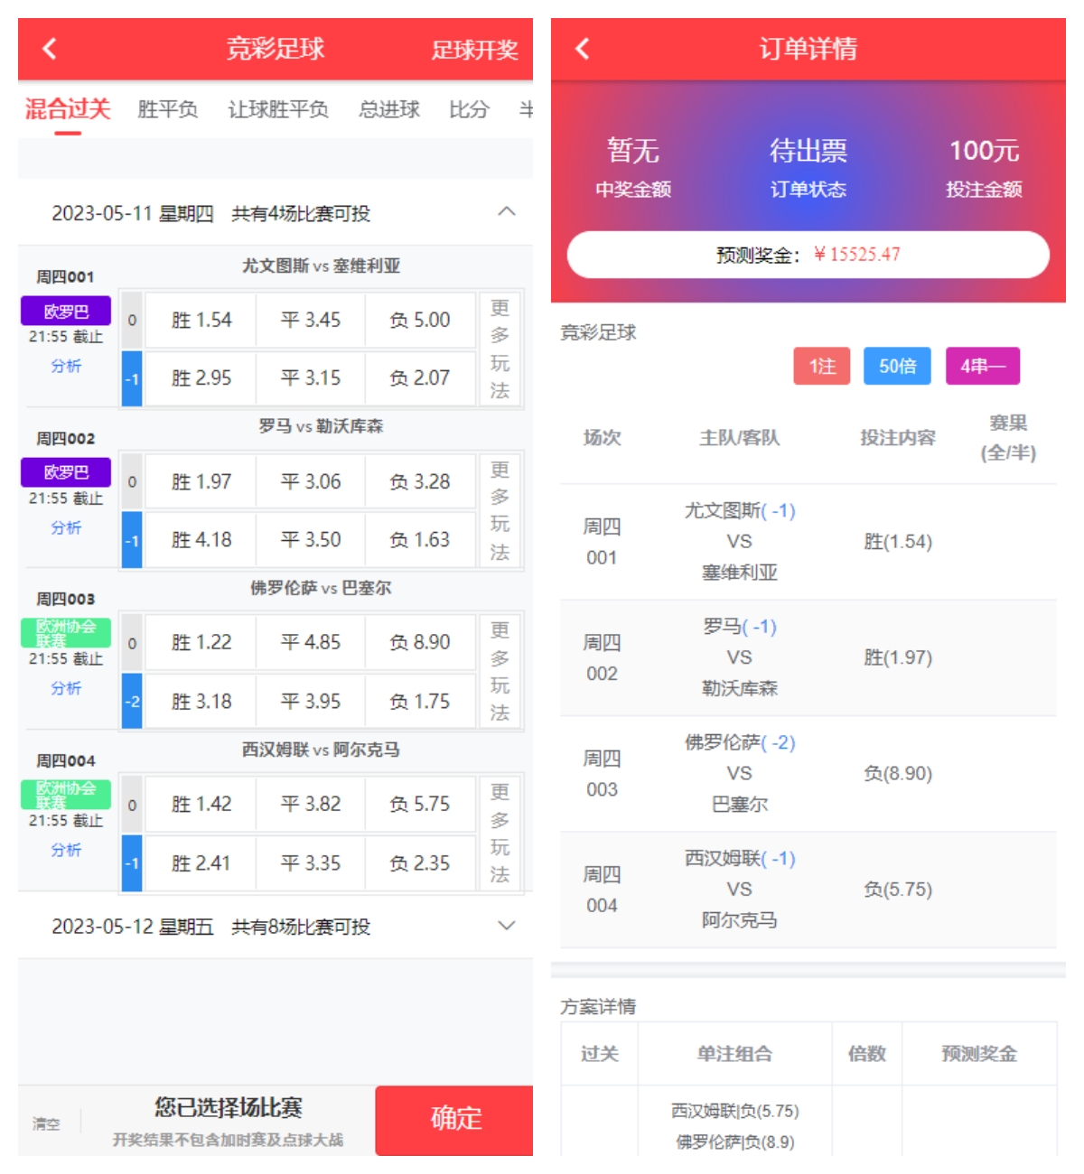This screenshot has width=1084, height=1174.
Task: Open the 让球胜平负 tab
Action: pos(278,109)
